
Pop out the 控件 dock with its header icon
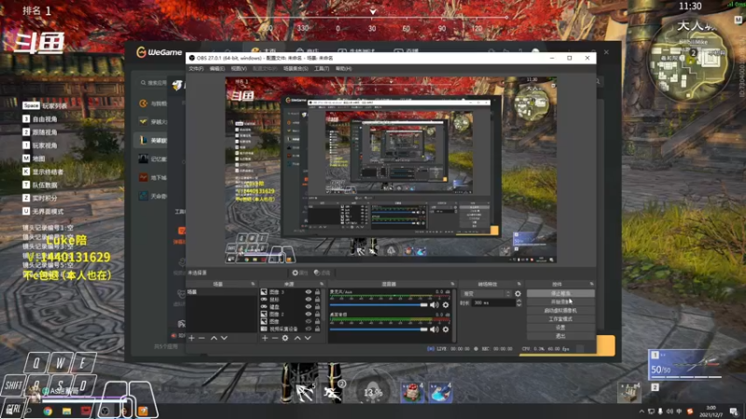[x=591, y=284]
